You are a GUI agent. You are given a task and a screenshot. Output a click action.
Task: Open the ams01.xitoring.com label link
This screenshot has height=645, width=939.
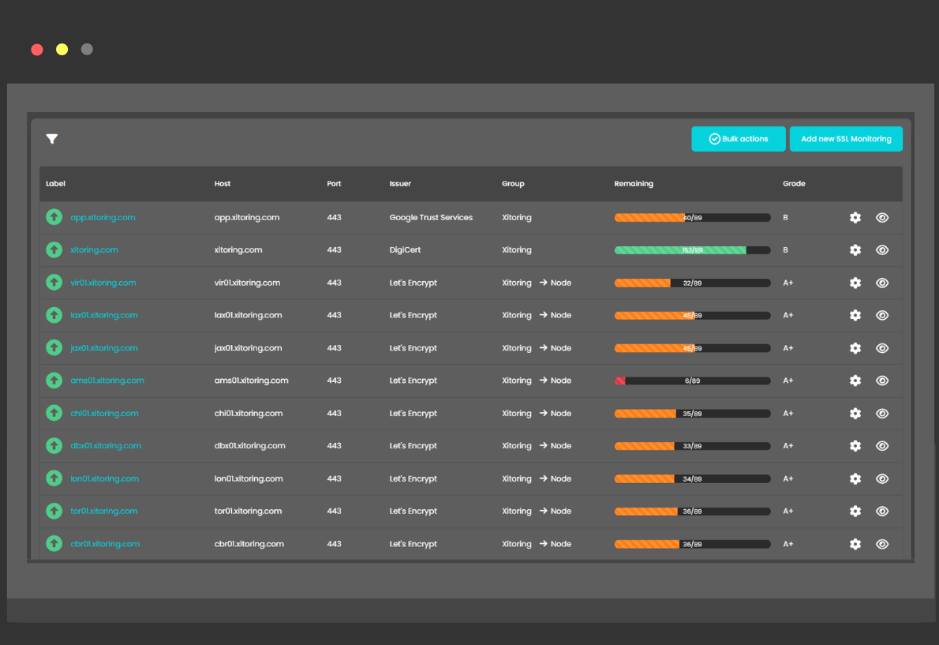click(x=107, y=381)
